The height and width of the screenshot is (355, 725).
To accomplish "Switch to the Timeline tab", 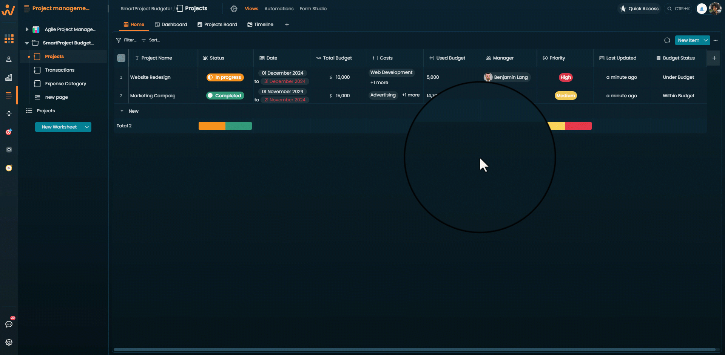I will click(x=260, y=24).
